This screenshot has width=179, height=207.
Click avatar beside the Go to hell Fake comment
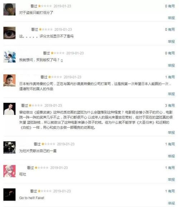[x=9, y=195]
